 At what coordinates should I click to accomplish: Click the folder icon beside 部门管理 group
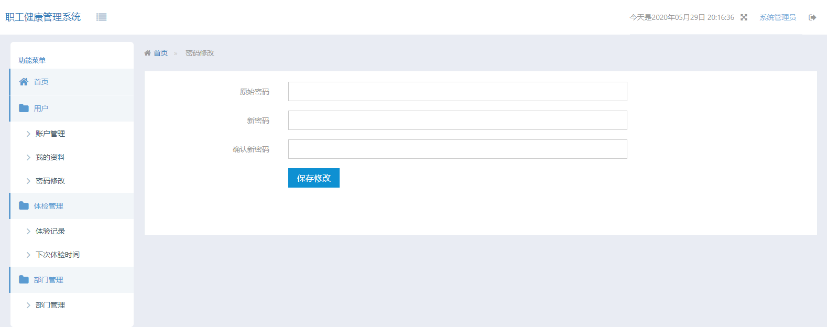click(x=24, y=279)
